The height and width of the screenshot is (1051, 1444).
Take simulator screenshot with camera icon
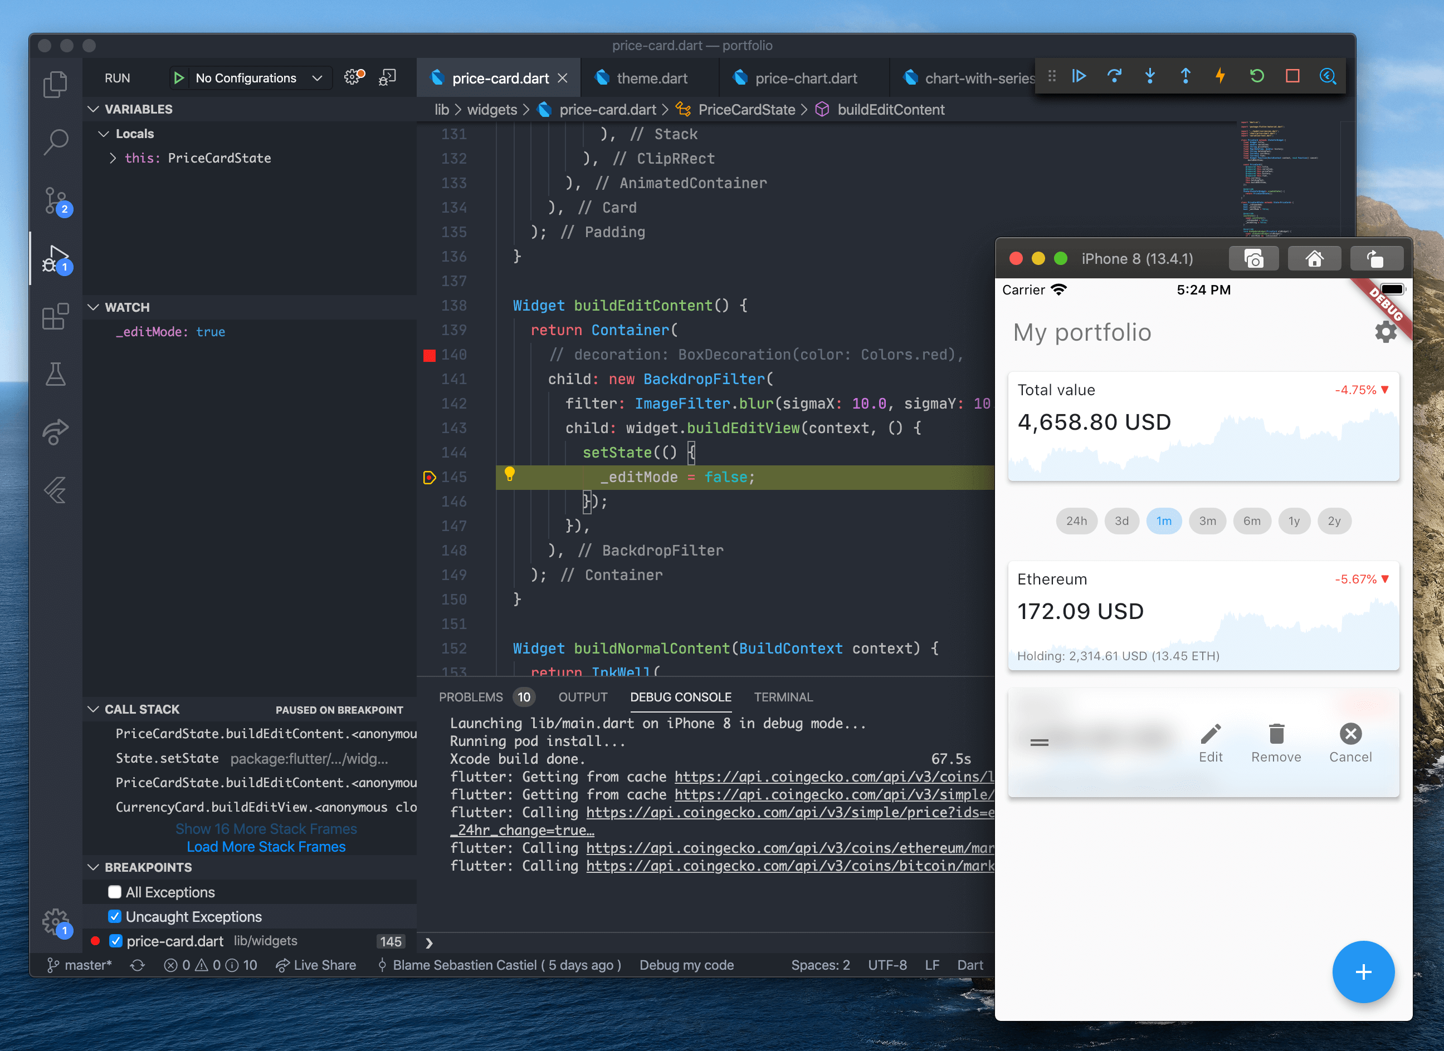tap(1253, 258)
